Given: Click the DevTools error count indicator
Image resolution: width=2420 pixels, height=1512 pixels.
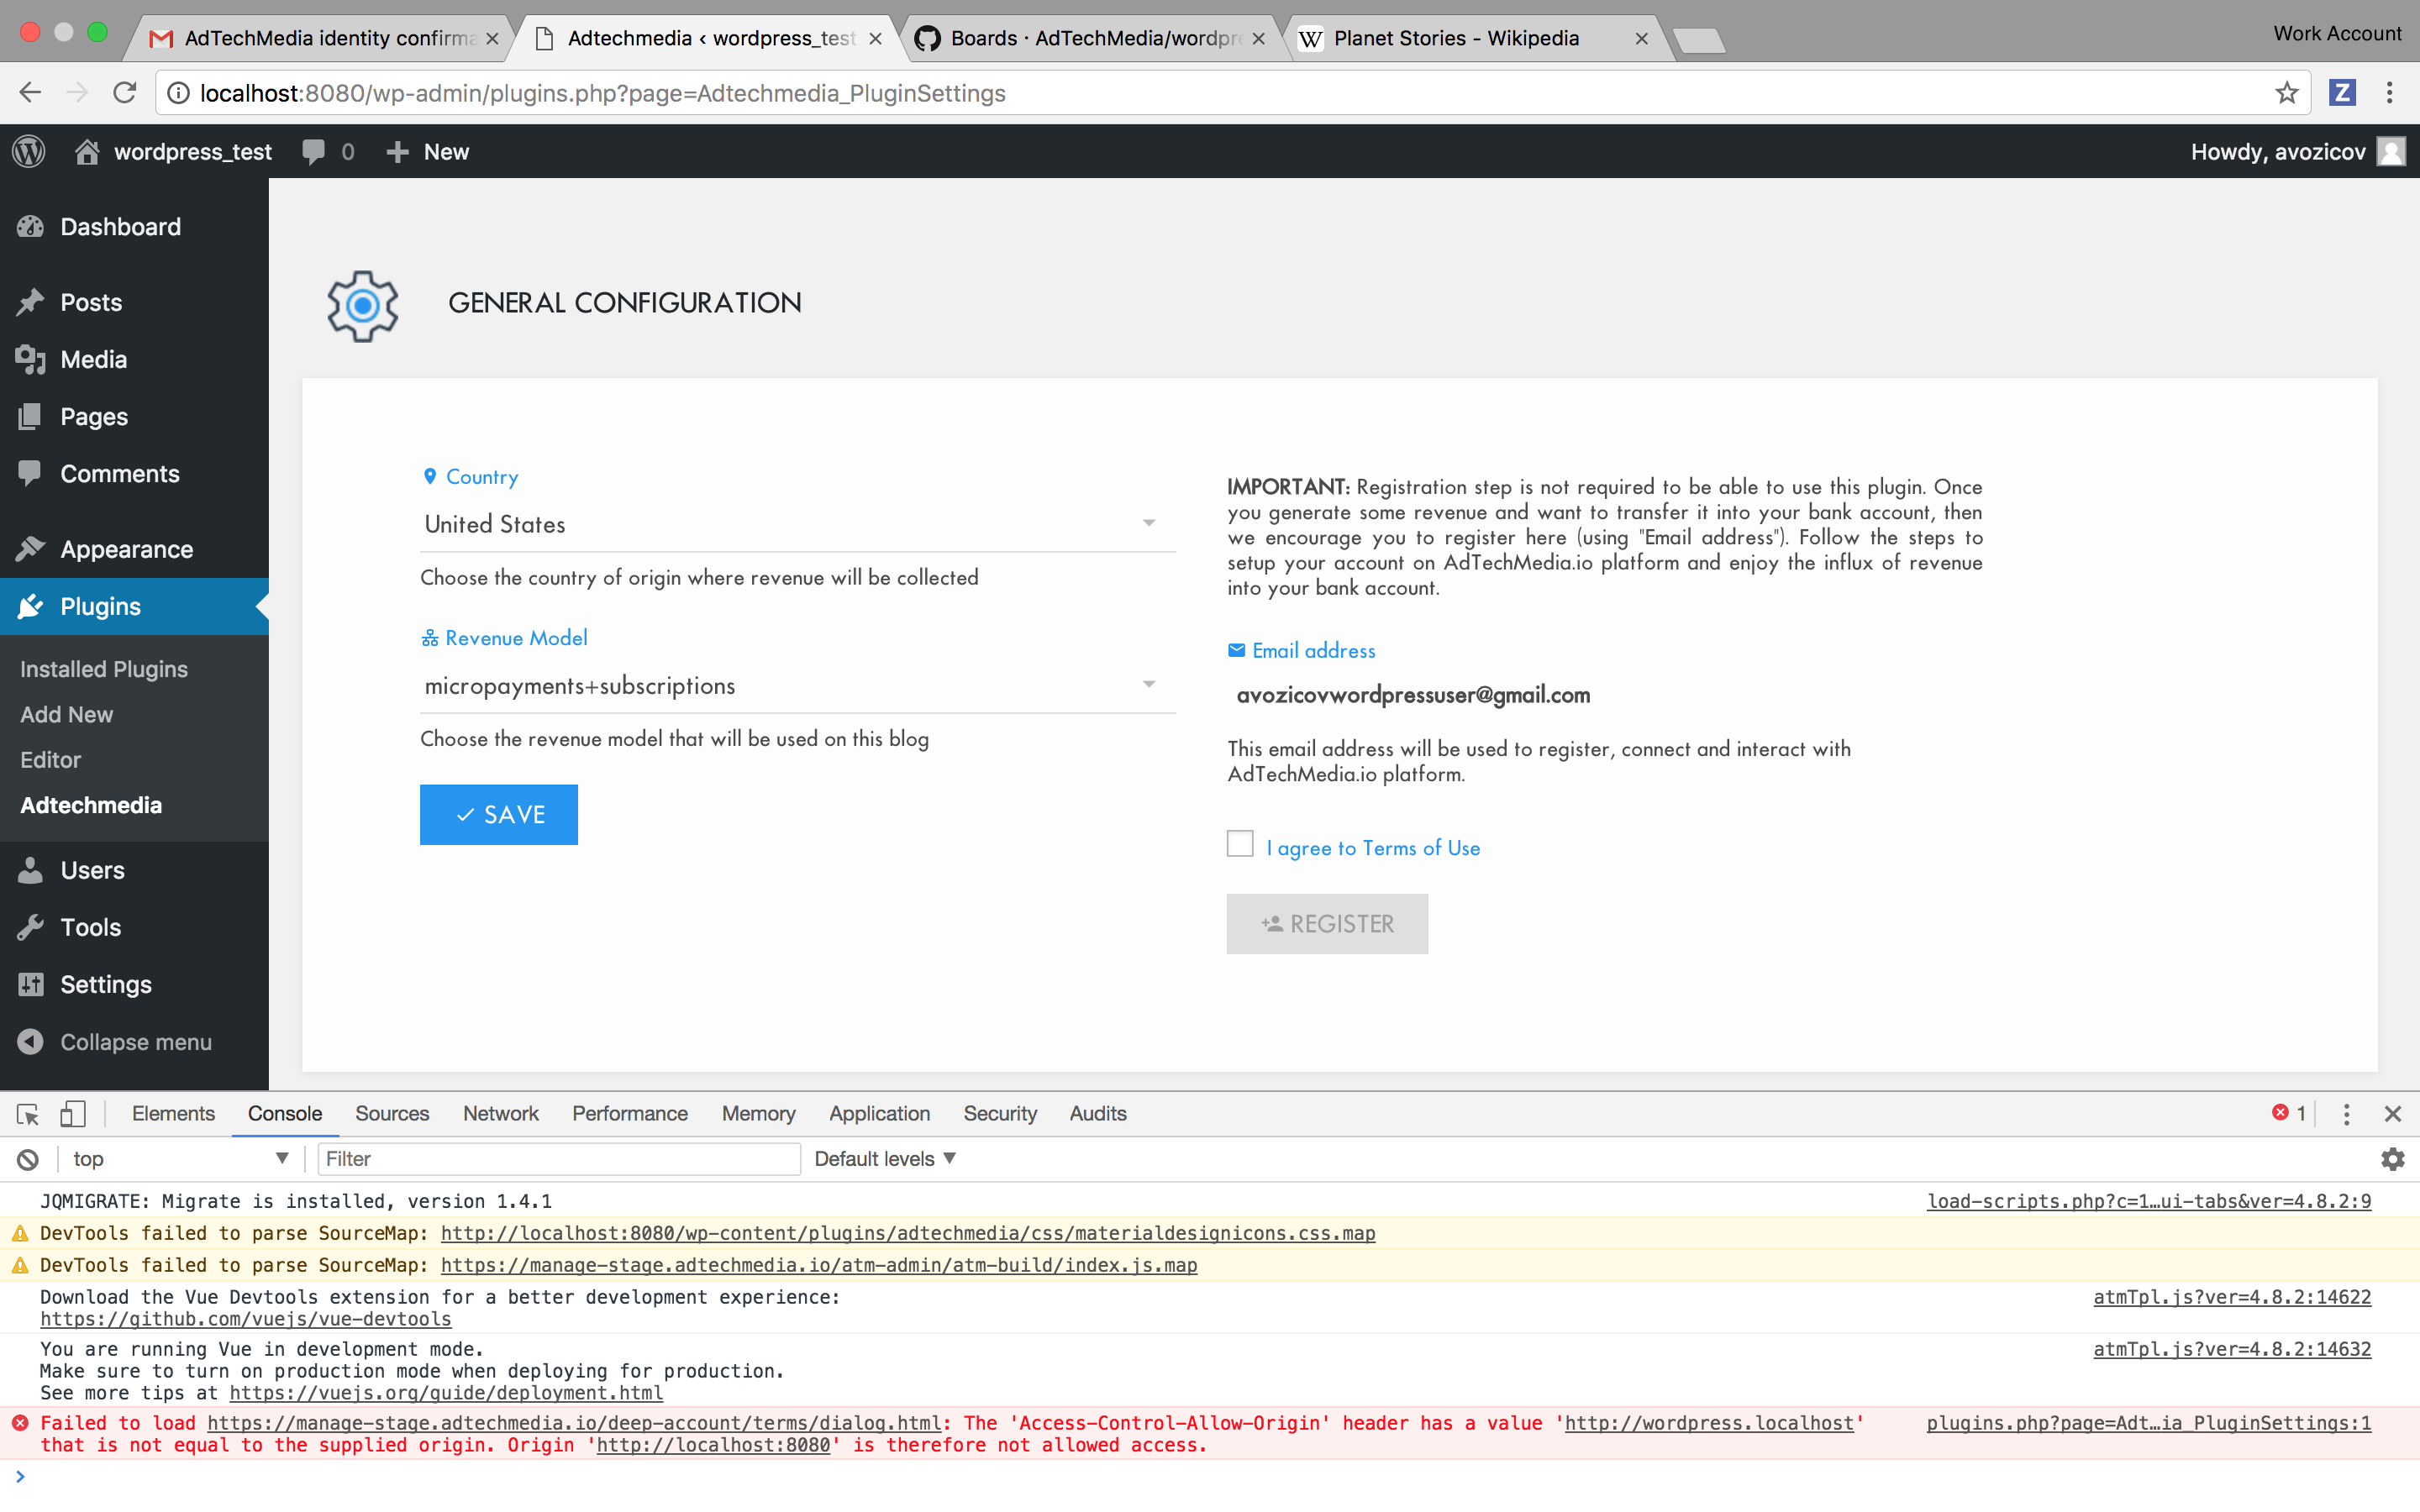Looking at the screenshot, I should (2288, 1113).
